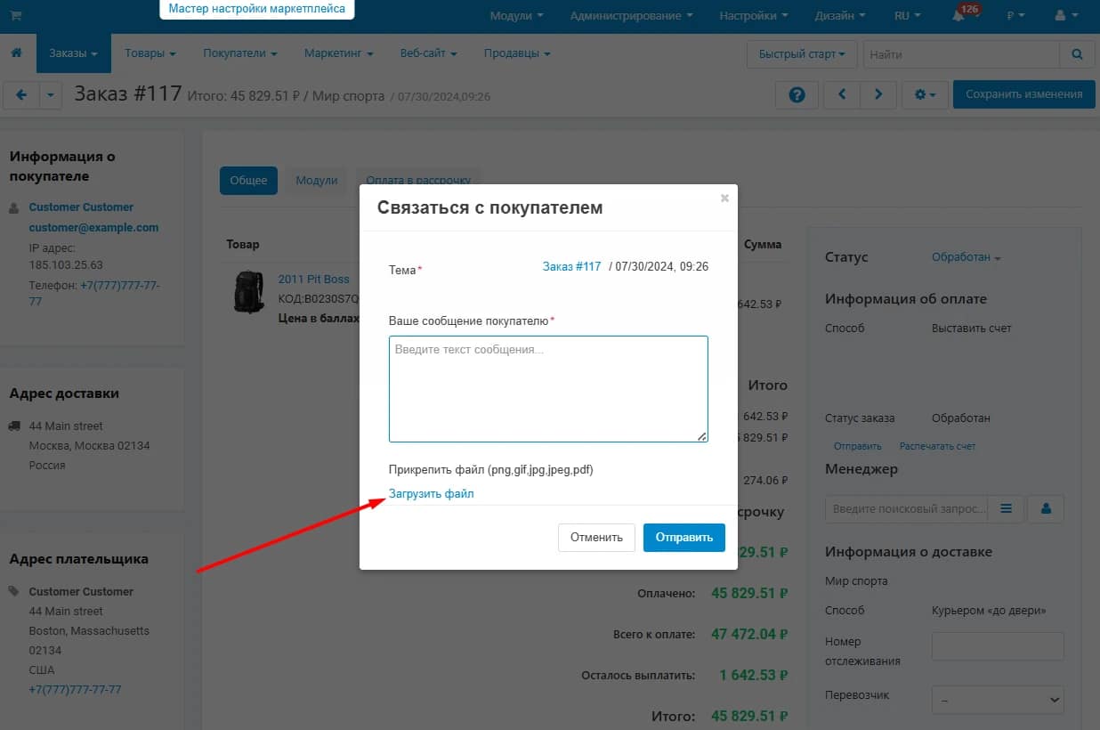Open the Перевозчик carrier select box
Image resolution: width=1100 pixels, height=730 pixels.
[x=998, y=699]
